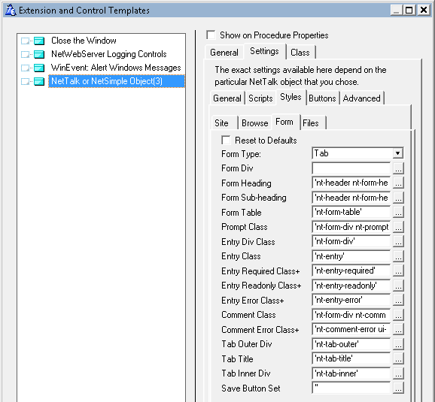Click the Form Table input field
The image size is (435, 402).
(351, 212)
